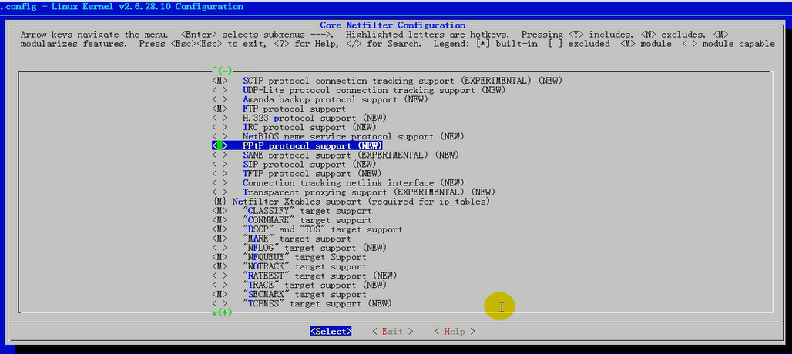Select "TRACE" target support entry
The image size is (792, 354).
point(299,285)
